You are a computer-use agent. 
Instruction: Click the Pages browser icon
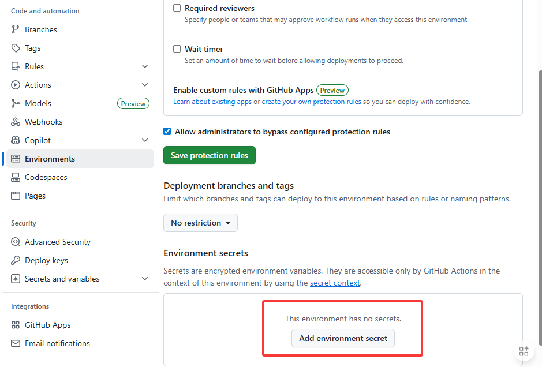coord(15,196)
